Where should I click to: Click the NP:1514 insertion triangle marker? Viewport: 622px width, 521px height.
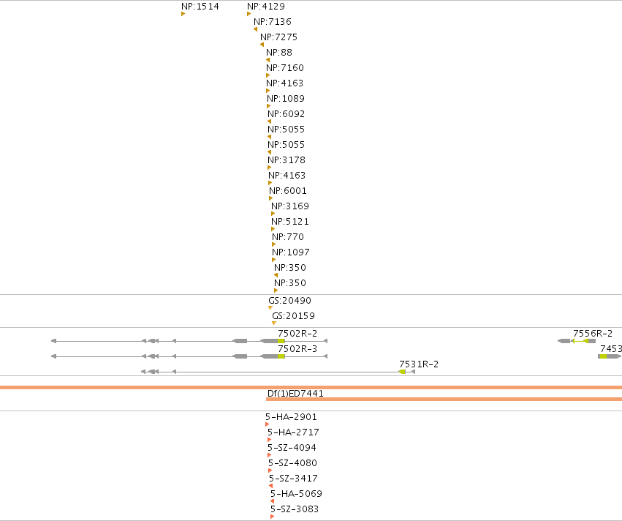pyautogui.click(x=183, y=14)
